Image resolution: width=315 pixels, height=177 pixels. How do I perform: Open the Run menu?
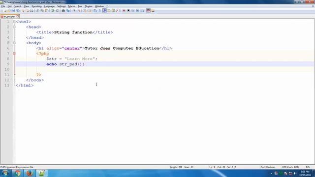tap(80, 6)
